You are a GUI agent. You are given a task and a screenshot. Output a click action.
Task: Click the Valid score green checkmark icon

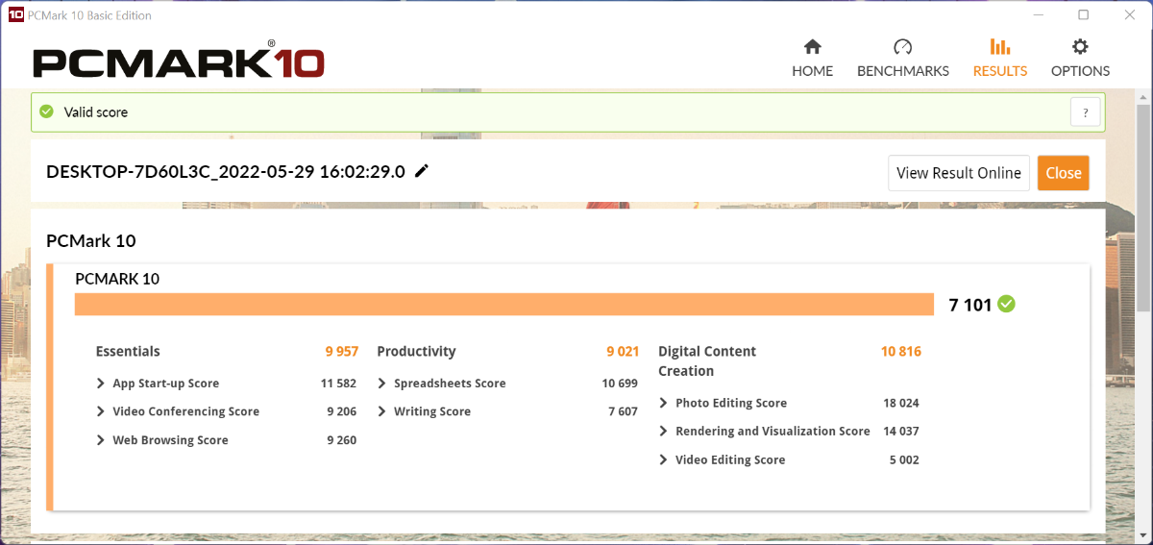(46, 112)
